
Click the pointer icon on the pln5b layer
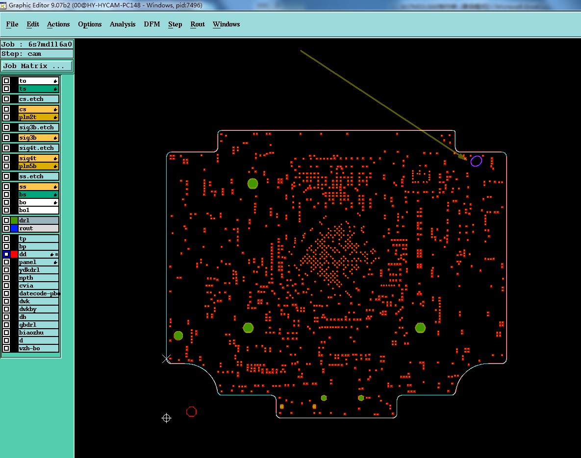point(55,166)
